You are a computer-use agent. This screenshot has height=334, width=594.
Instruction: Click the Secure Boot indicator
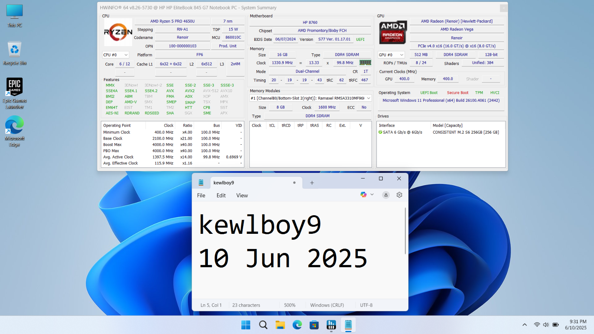pos(457,93)
